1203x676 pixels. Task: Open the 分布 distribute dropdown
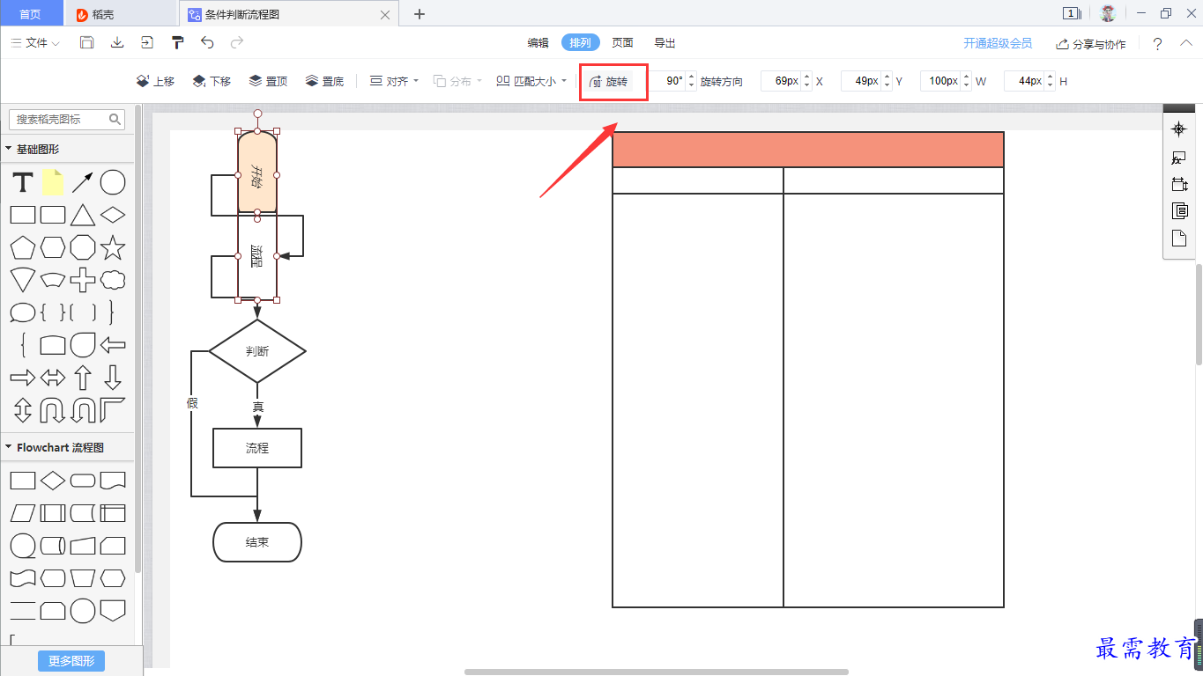pos(457,81)
